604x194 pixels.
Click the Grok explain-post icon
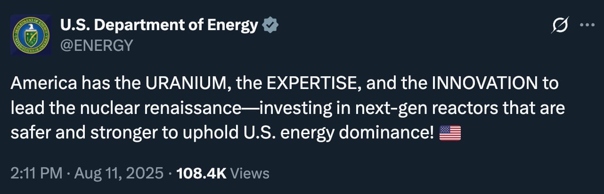click(x=560, y=25)
